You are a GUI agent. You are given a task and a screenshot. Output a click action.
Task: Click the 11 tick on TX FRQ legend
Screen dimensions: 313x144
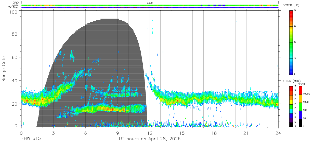pyautogui.click(x=295, y=117)
